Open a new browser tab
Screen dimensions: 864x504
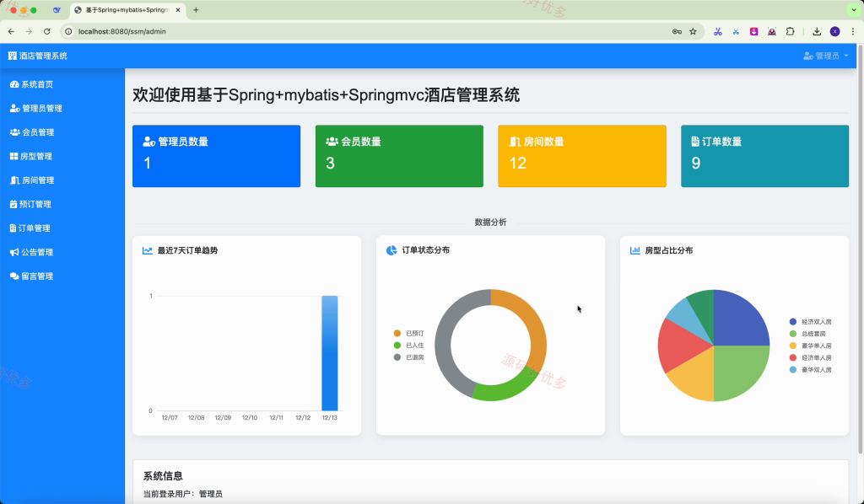point(196,10)
